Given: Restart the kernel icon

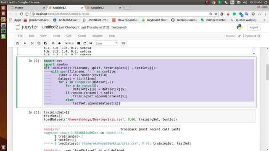Looking at the screenshot, I should click(84, 43).
